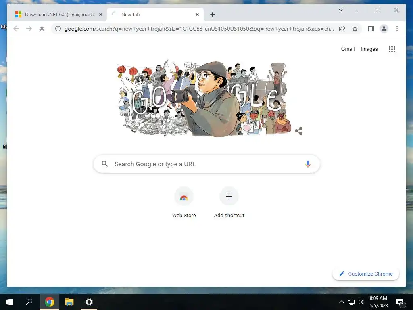Start voice search with microphone
Viewport: 413px width, 310px height.
point(308,164)
